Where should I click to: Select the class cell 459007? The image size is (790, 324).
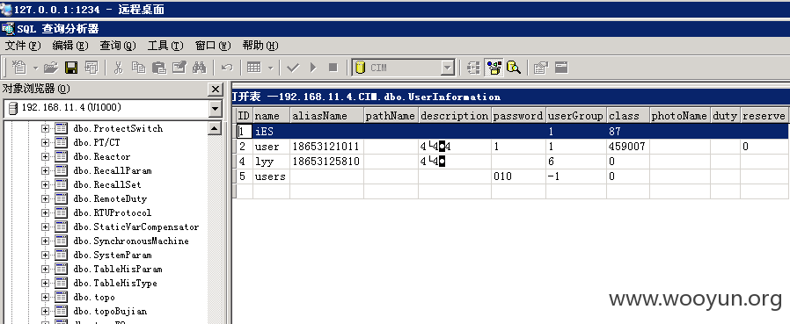(628, 147)
